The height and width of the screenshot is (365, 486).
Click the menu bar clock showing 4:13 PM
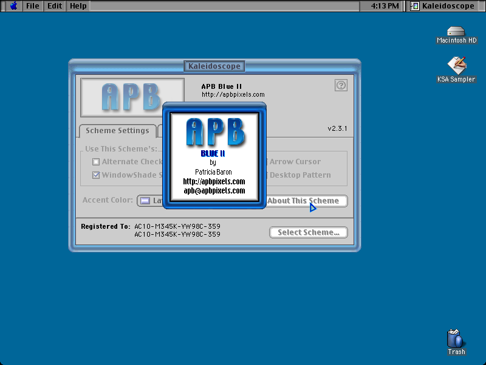pos(385,6)
